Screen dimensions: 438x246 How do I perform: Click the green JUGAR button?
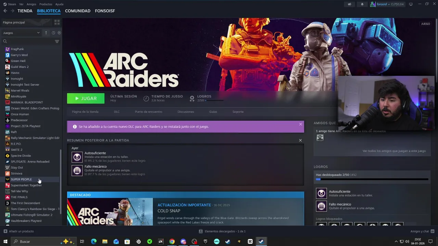click(86, 98)
